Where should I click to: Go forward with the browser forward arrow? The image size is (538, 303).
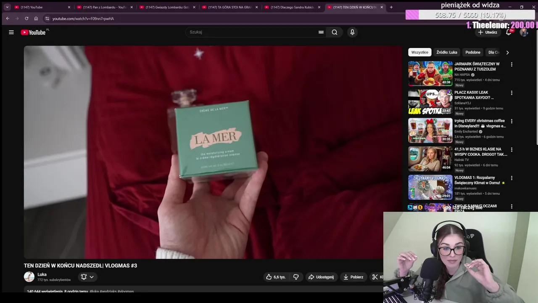coord(17,19)
